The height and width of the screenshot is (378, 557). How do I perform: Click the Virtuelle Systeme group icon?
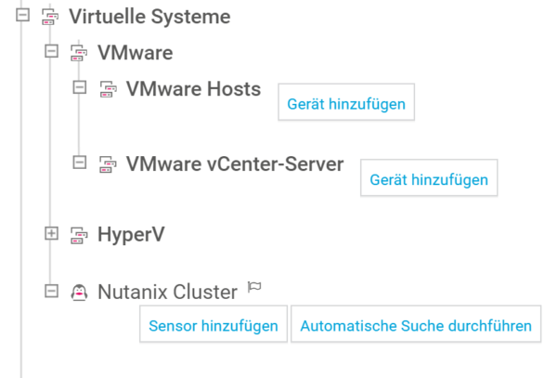[50, 17]
